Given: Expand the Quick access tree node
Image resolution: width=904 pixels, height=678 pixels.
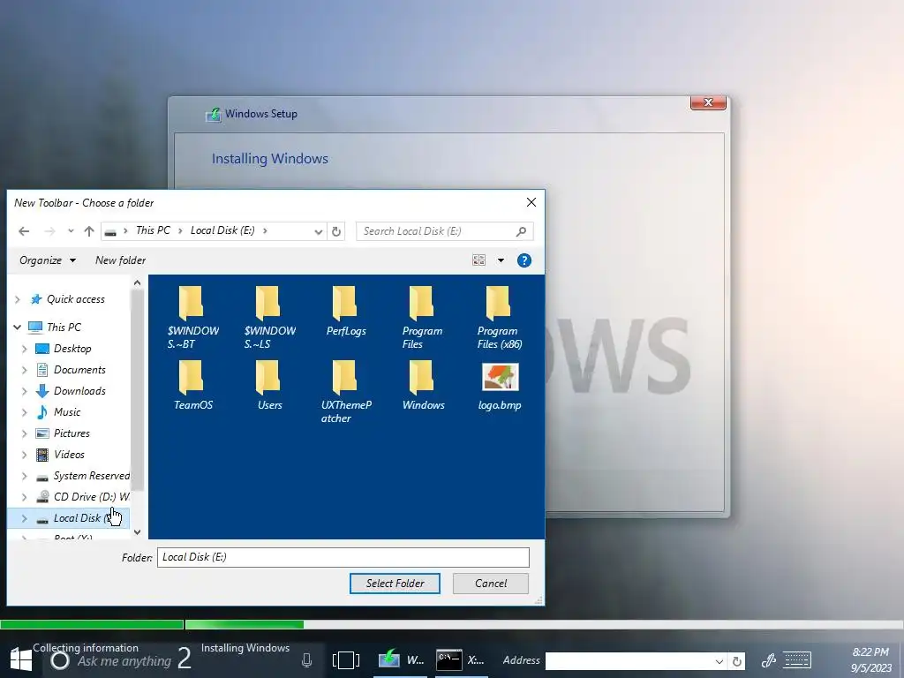Looking at the screenshot, I should [18, 299].
